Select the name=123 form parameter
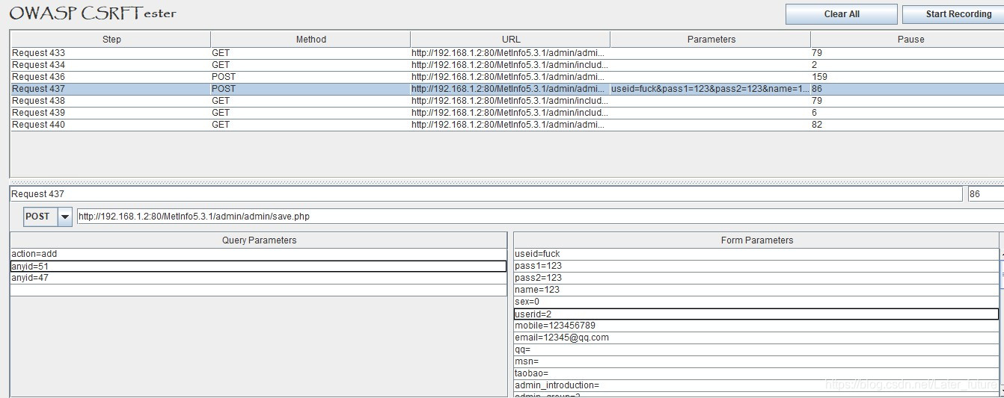This screenshot has width=1004, height=398. (756, 290)
